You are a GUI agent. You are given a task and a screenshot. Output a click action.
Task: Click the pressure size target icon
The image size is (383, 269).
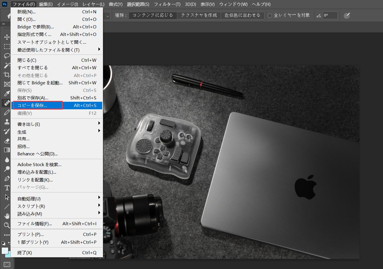(x=347, y=16)
